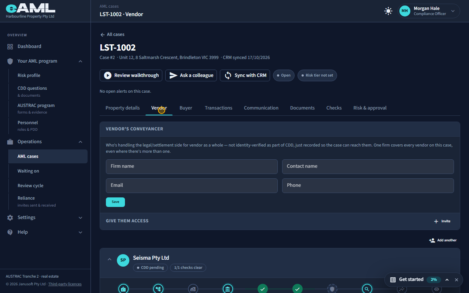This screenshot has width=469, height=293.
Task: Click the Dashboard grid icon
Action: [10, 47]
